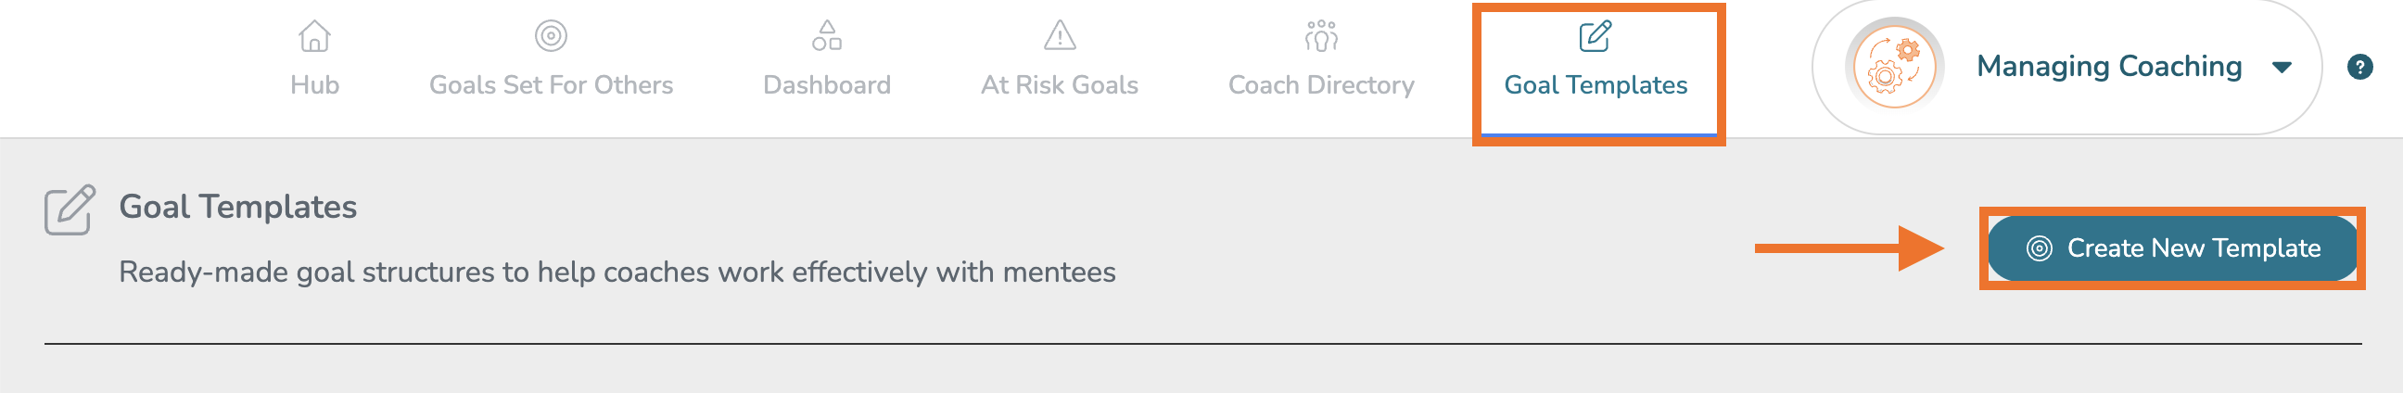Click the edit icon beside the page heading

click(x=70, y=210)
